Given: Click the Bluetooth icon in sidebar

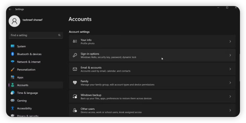Looking at the screenshot, I should 12,54.
